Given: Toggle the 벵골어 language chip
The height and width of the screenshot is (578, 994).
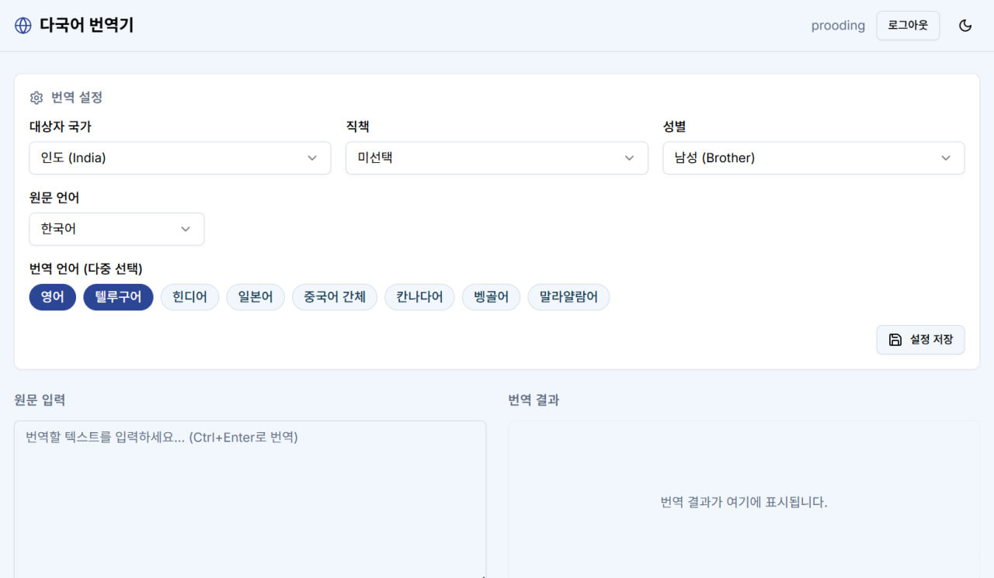Looking at the screenshot, I should (491, 297).
